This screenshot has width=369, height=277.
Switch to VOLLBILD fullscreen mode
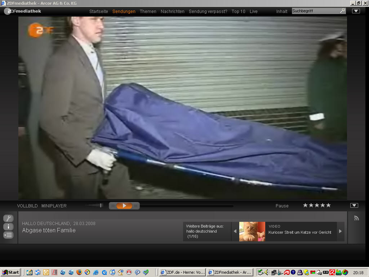click(27, 206)
